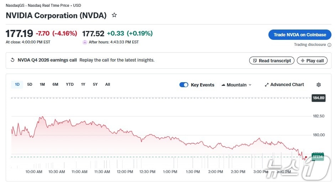The height and width of the screenshot is (185, 335).
Task: Select the 1Y time range
Action: click(x=83, y=84)
